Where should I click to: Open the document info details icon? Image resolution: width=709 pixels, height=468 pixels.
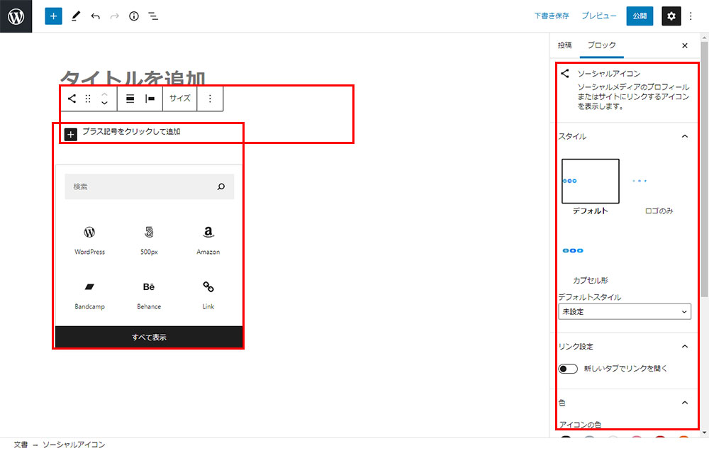(x=134, y=16)
